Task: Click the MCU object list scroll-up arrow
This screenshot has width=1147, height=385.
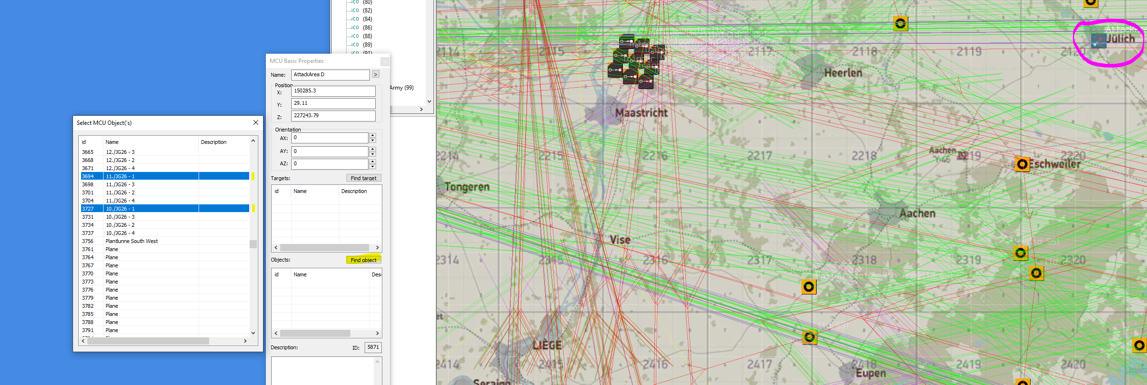Action: [253, 141]
